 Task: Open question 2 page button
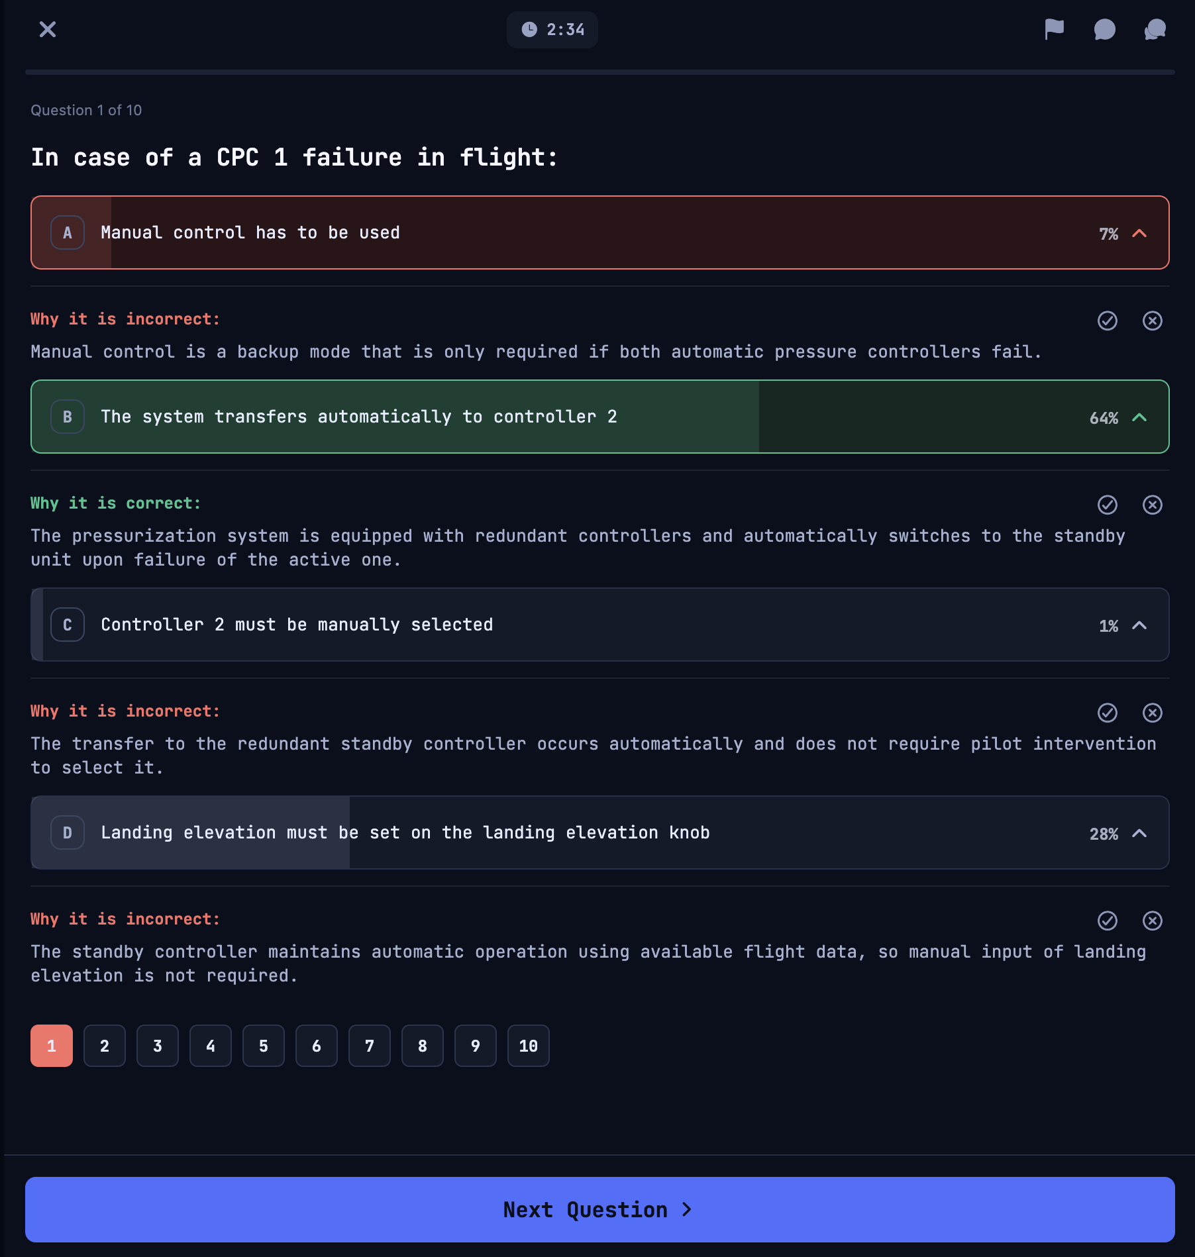(x=105, y=1046)
